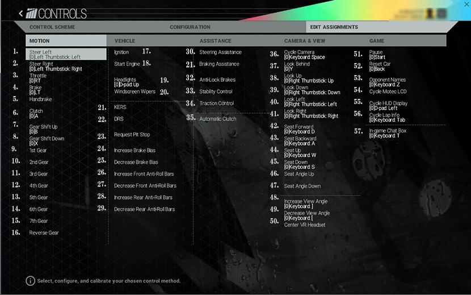
Task: Click the Traction Control assignment
Action: 216,103
